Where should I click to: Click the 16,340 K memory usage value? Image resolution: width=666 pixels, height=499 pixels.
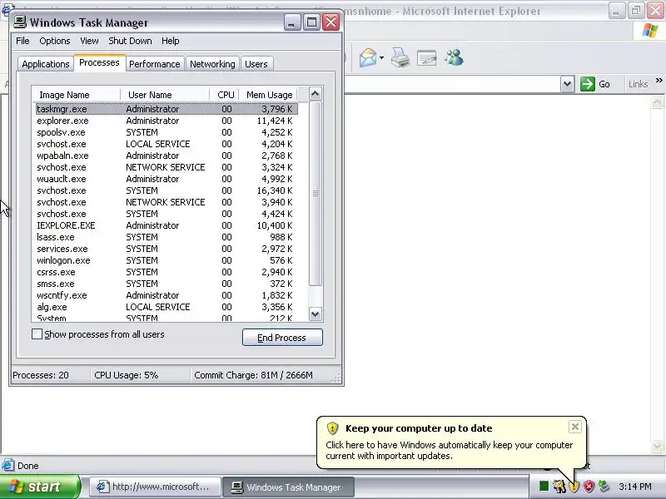275,190
